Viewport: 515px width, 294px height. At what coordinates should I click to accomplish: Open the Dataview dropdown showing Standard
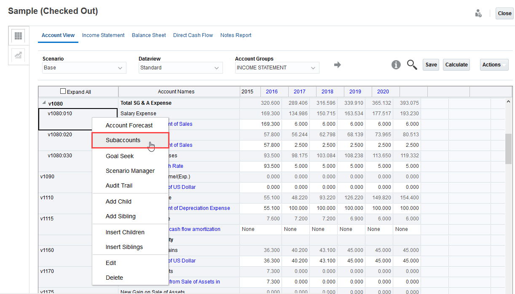click(180, 67)
